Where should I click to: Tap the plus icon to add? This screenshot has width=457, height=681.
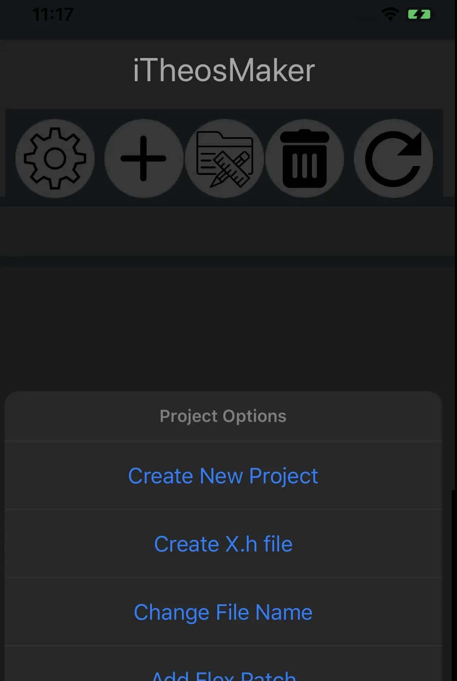tap(143, 158)
